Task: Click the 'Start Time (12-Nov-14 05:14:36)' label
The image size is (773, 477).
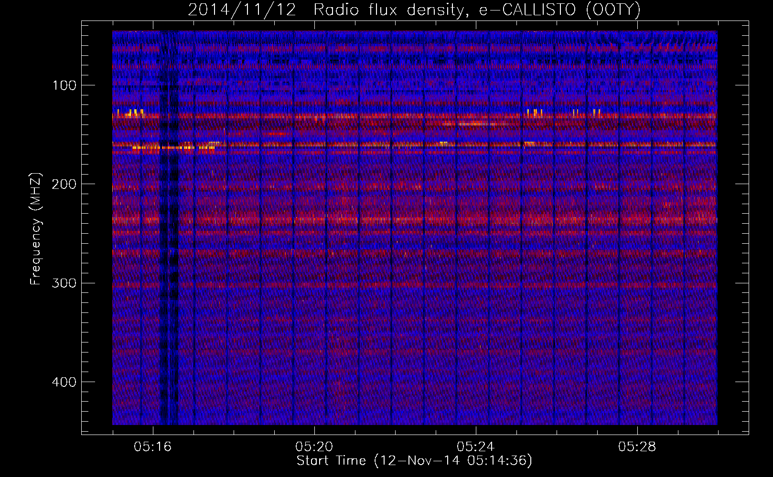Action: click(414, 461)
